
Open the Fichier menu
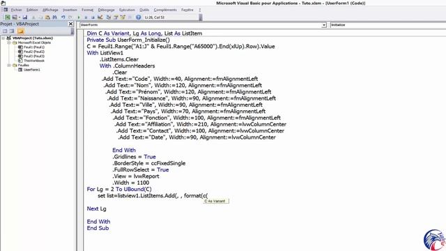(x=17, y=10)
